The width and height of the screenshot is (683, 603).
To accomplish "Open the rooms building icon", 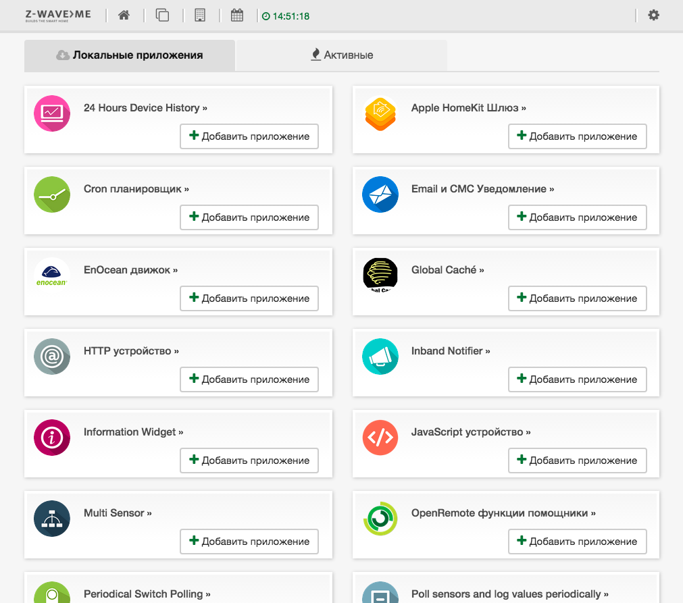I will click(x=200, y=15).
